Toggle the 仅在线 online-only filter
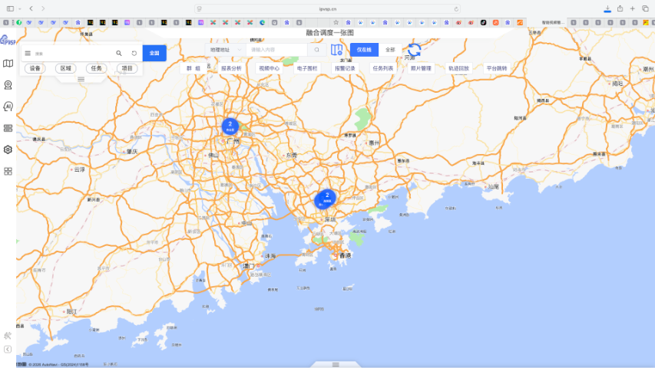The height and width of the screenshot is (368, 655). [364, 50]
